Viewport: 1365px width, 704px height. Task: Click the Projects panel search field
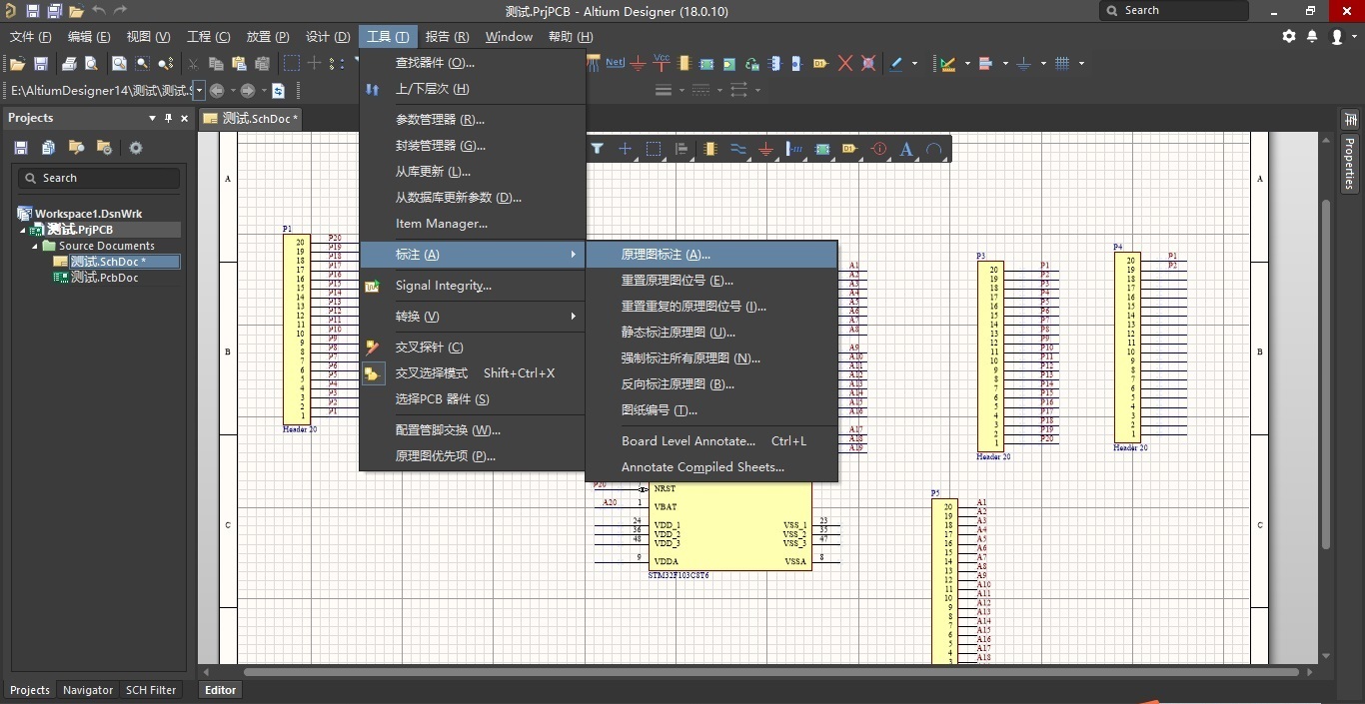coord(98,178)
